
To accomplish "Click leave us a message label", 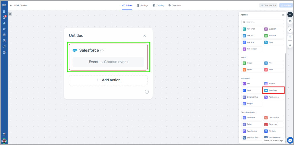I will [274, 140].
